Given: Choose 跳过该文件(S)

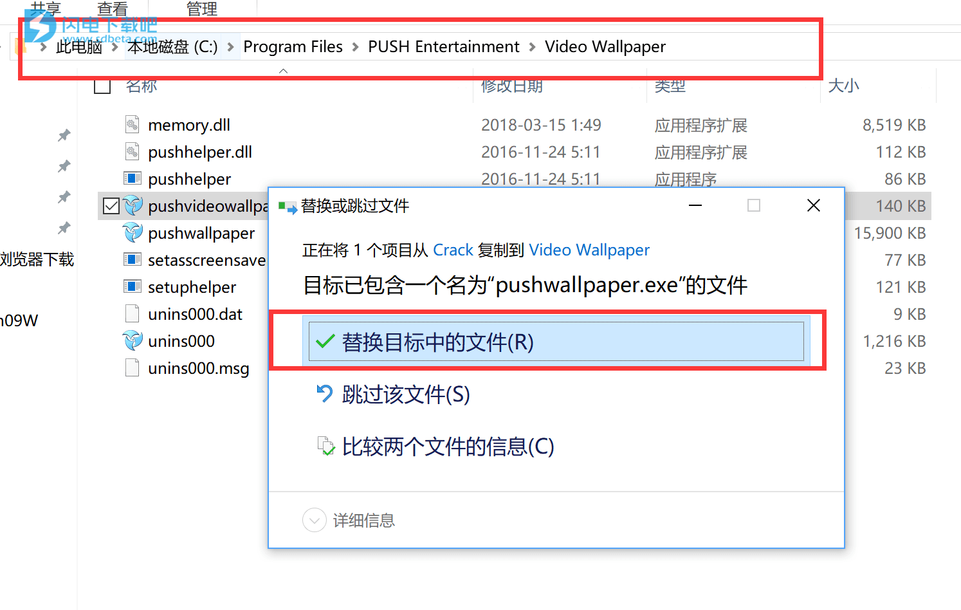Looking at the screenshot, I should click(x=406, y=394).
